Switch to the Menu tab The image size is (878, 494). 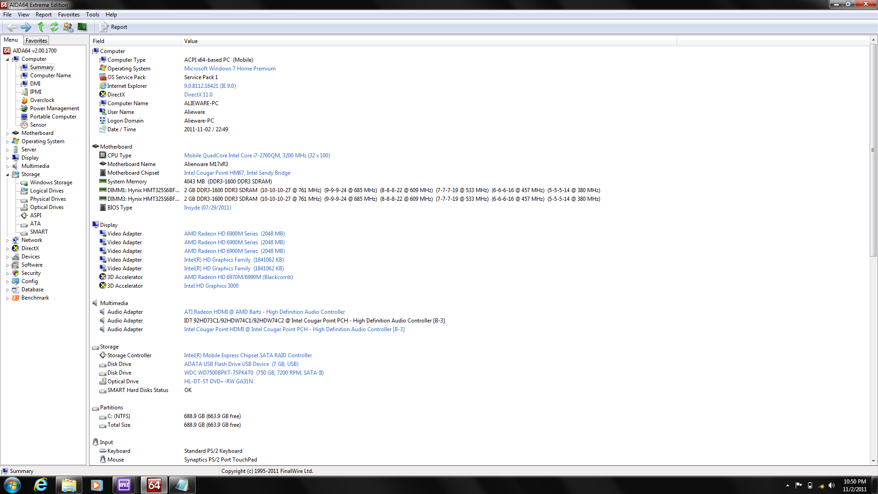[x=11, y=40]
